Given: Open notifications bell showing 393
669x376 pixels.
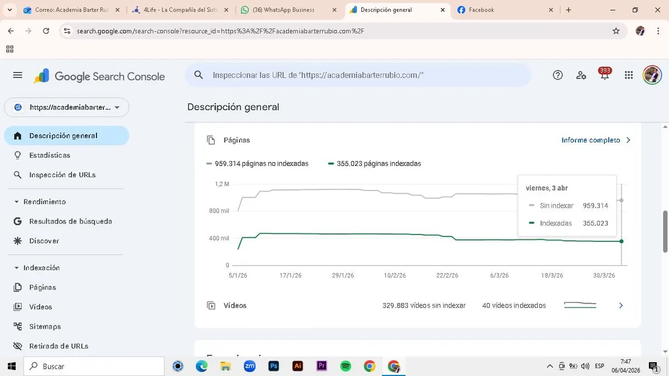Looking at the screenshot, I should point(604,75).
